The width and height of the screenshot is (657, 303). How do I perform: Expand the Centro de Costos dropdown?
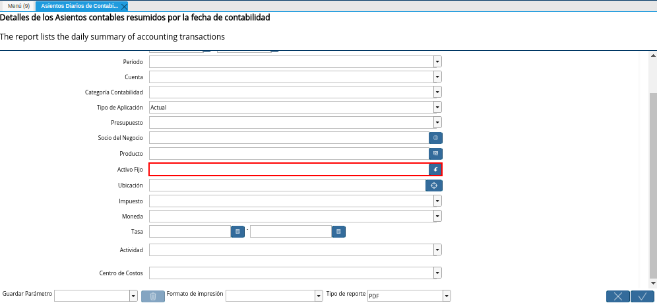point(438,273)
